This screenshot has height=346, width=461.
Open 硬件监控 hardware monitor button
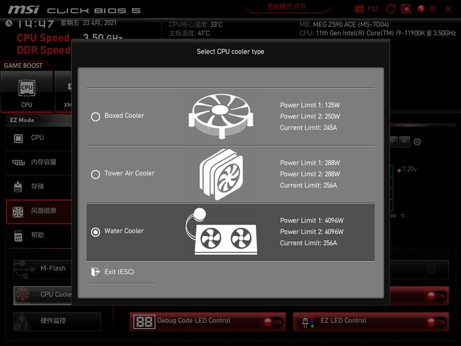click(x=57, y=321)
